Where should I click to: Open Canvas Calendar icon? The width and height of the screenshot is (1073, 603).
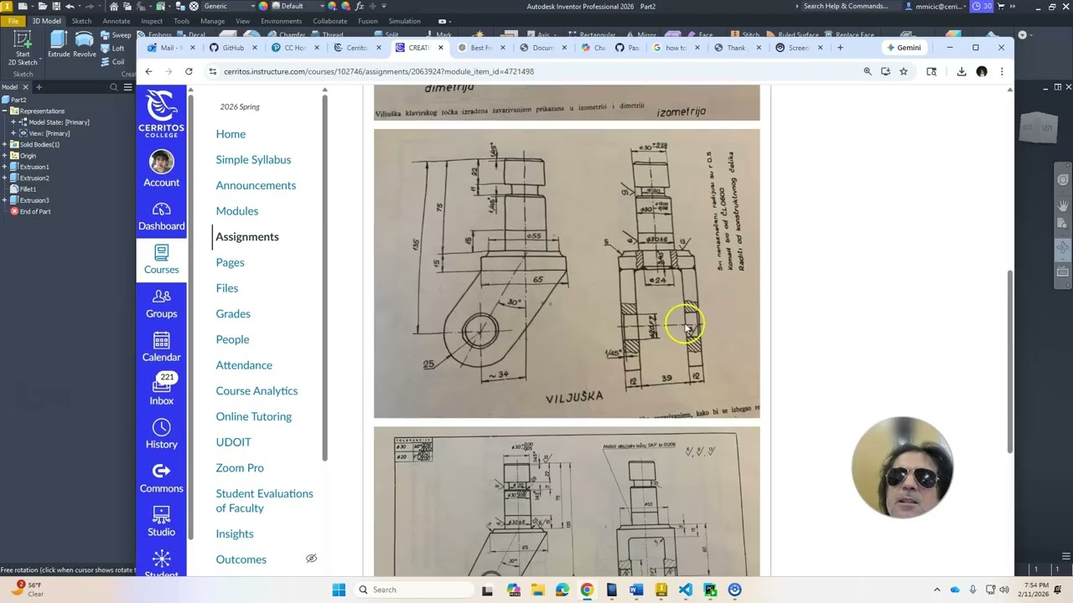(x=161, y=347)
